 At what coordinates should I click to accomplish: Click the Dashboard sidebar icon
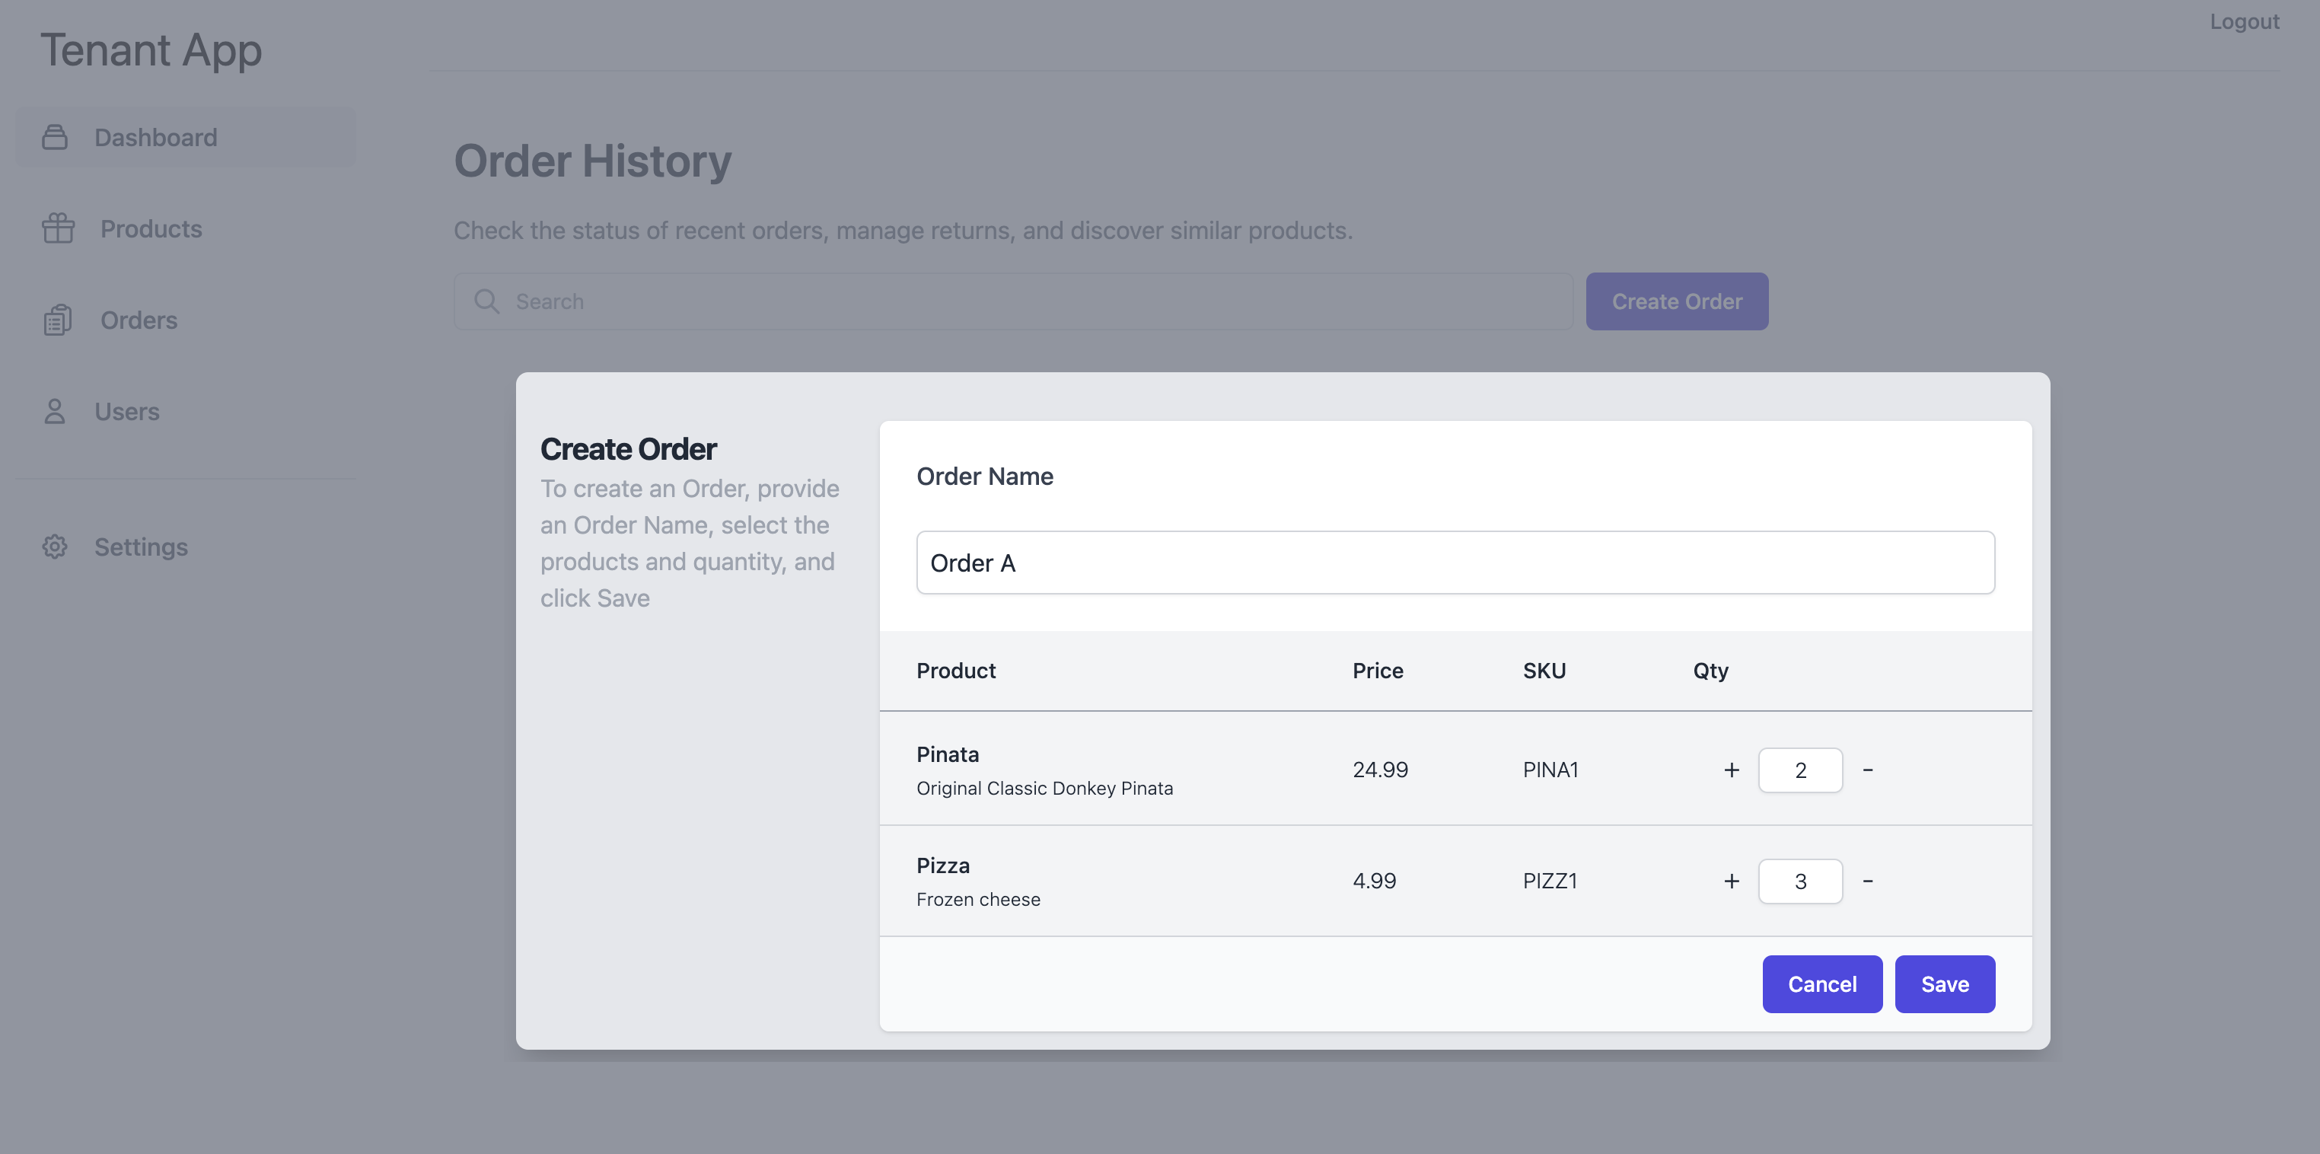[x=55, y=137]
